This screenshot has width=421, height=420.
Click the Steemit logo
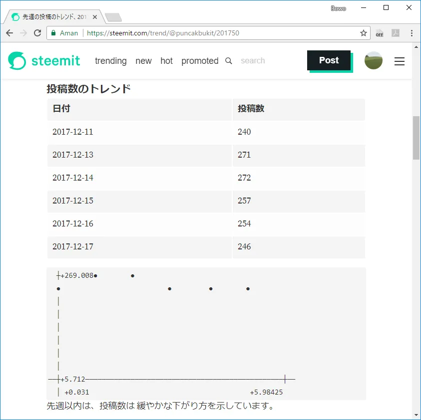tap(44, 61)
